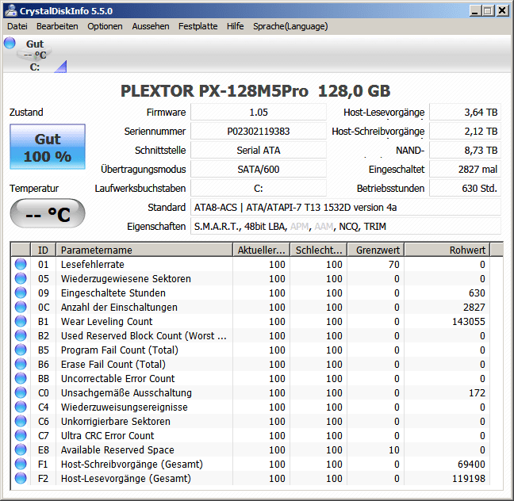Click the Parametername column header
The width and height of the screenshot is (514, 501).
(x=144, y=250)
